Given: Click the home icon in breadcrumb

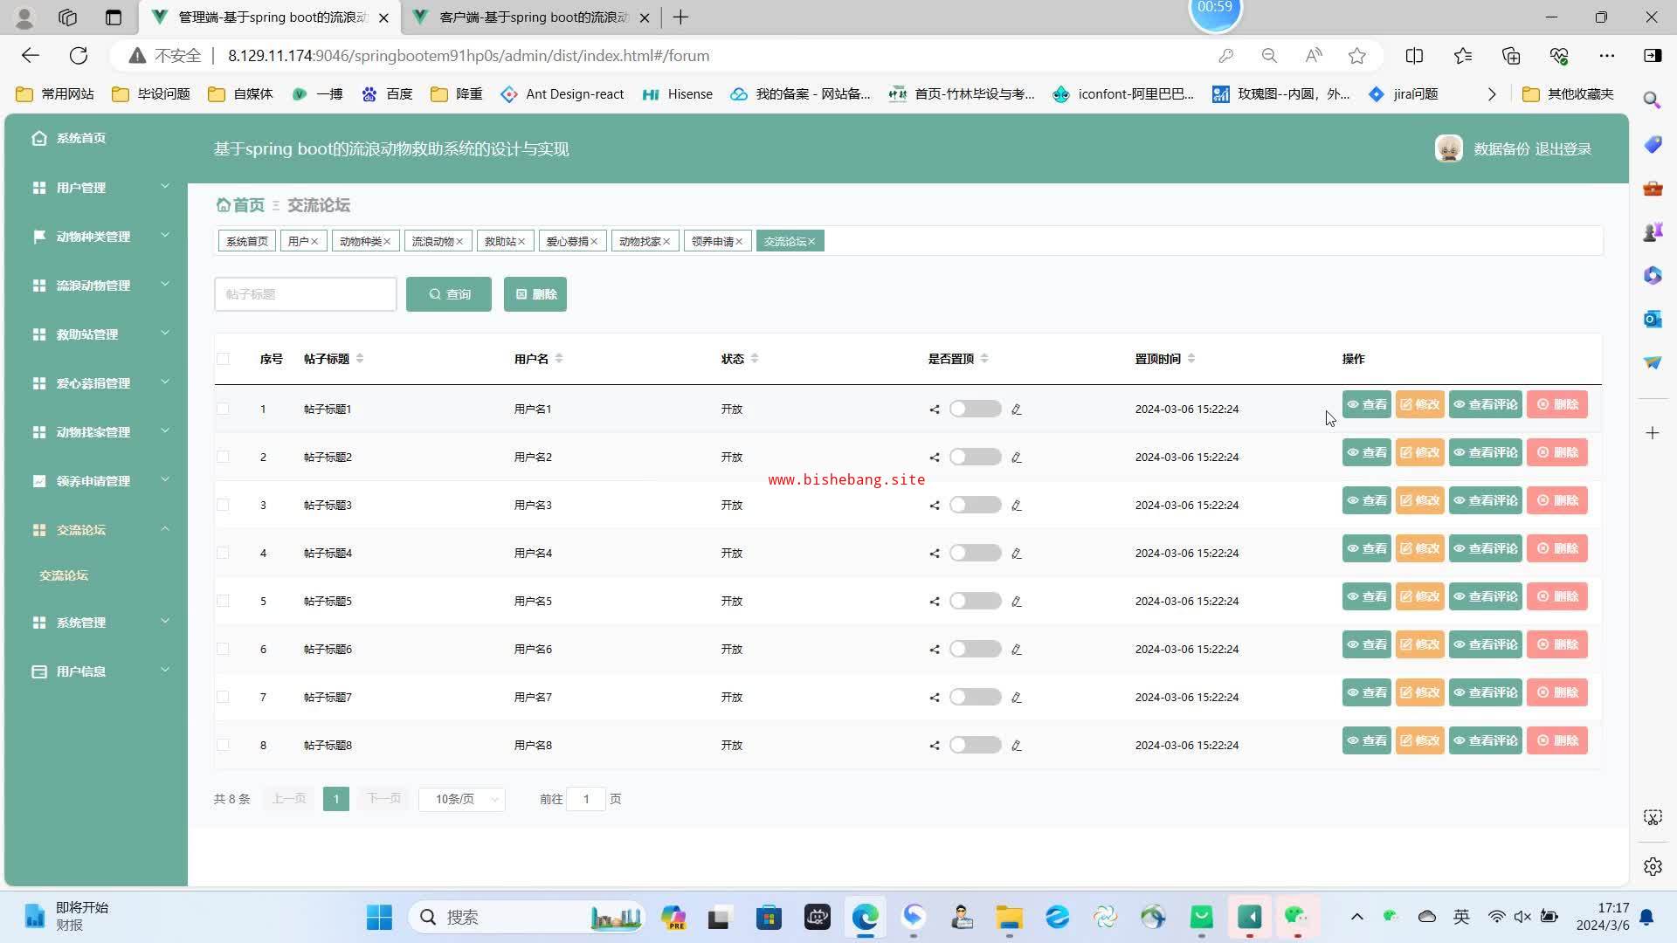Looking at the screenshot, I should pyautogui.click(x=224, y=205).
